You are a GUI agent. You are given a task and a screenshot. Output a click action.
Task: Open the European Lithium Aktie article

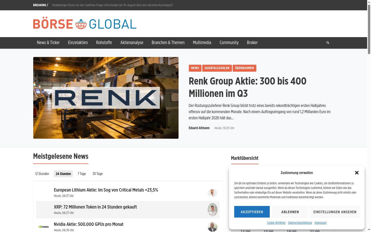(106, 190)
